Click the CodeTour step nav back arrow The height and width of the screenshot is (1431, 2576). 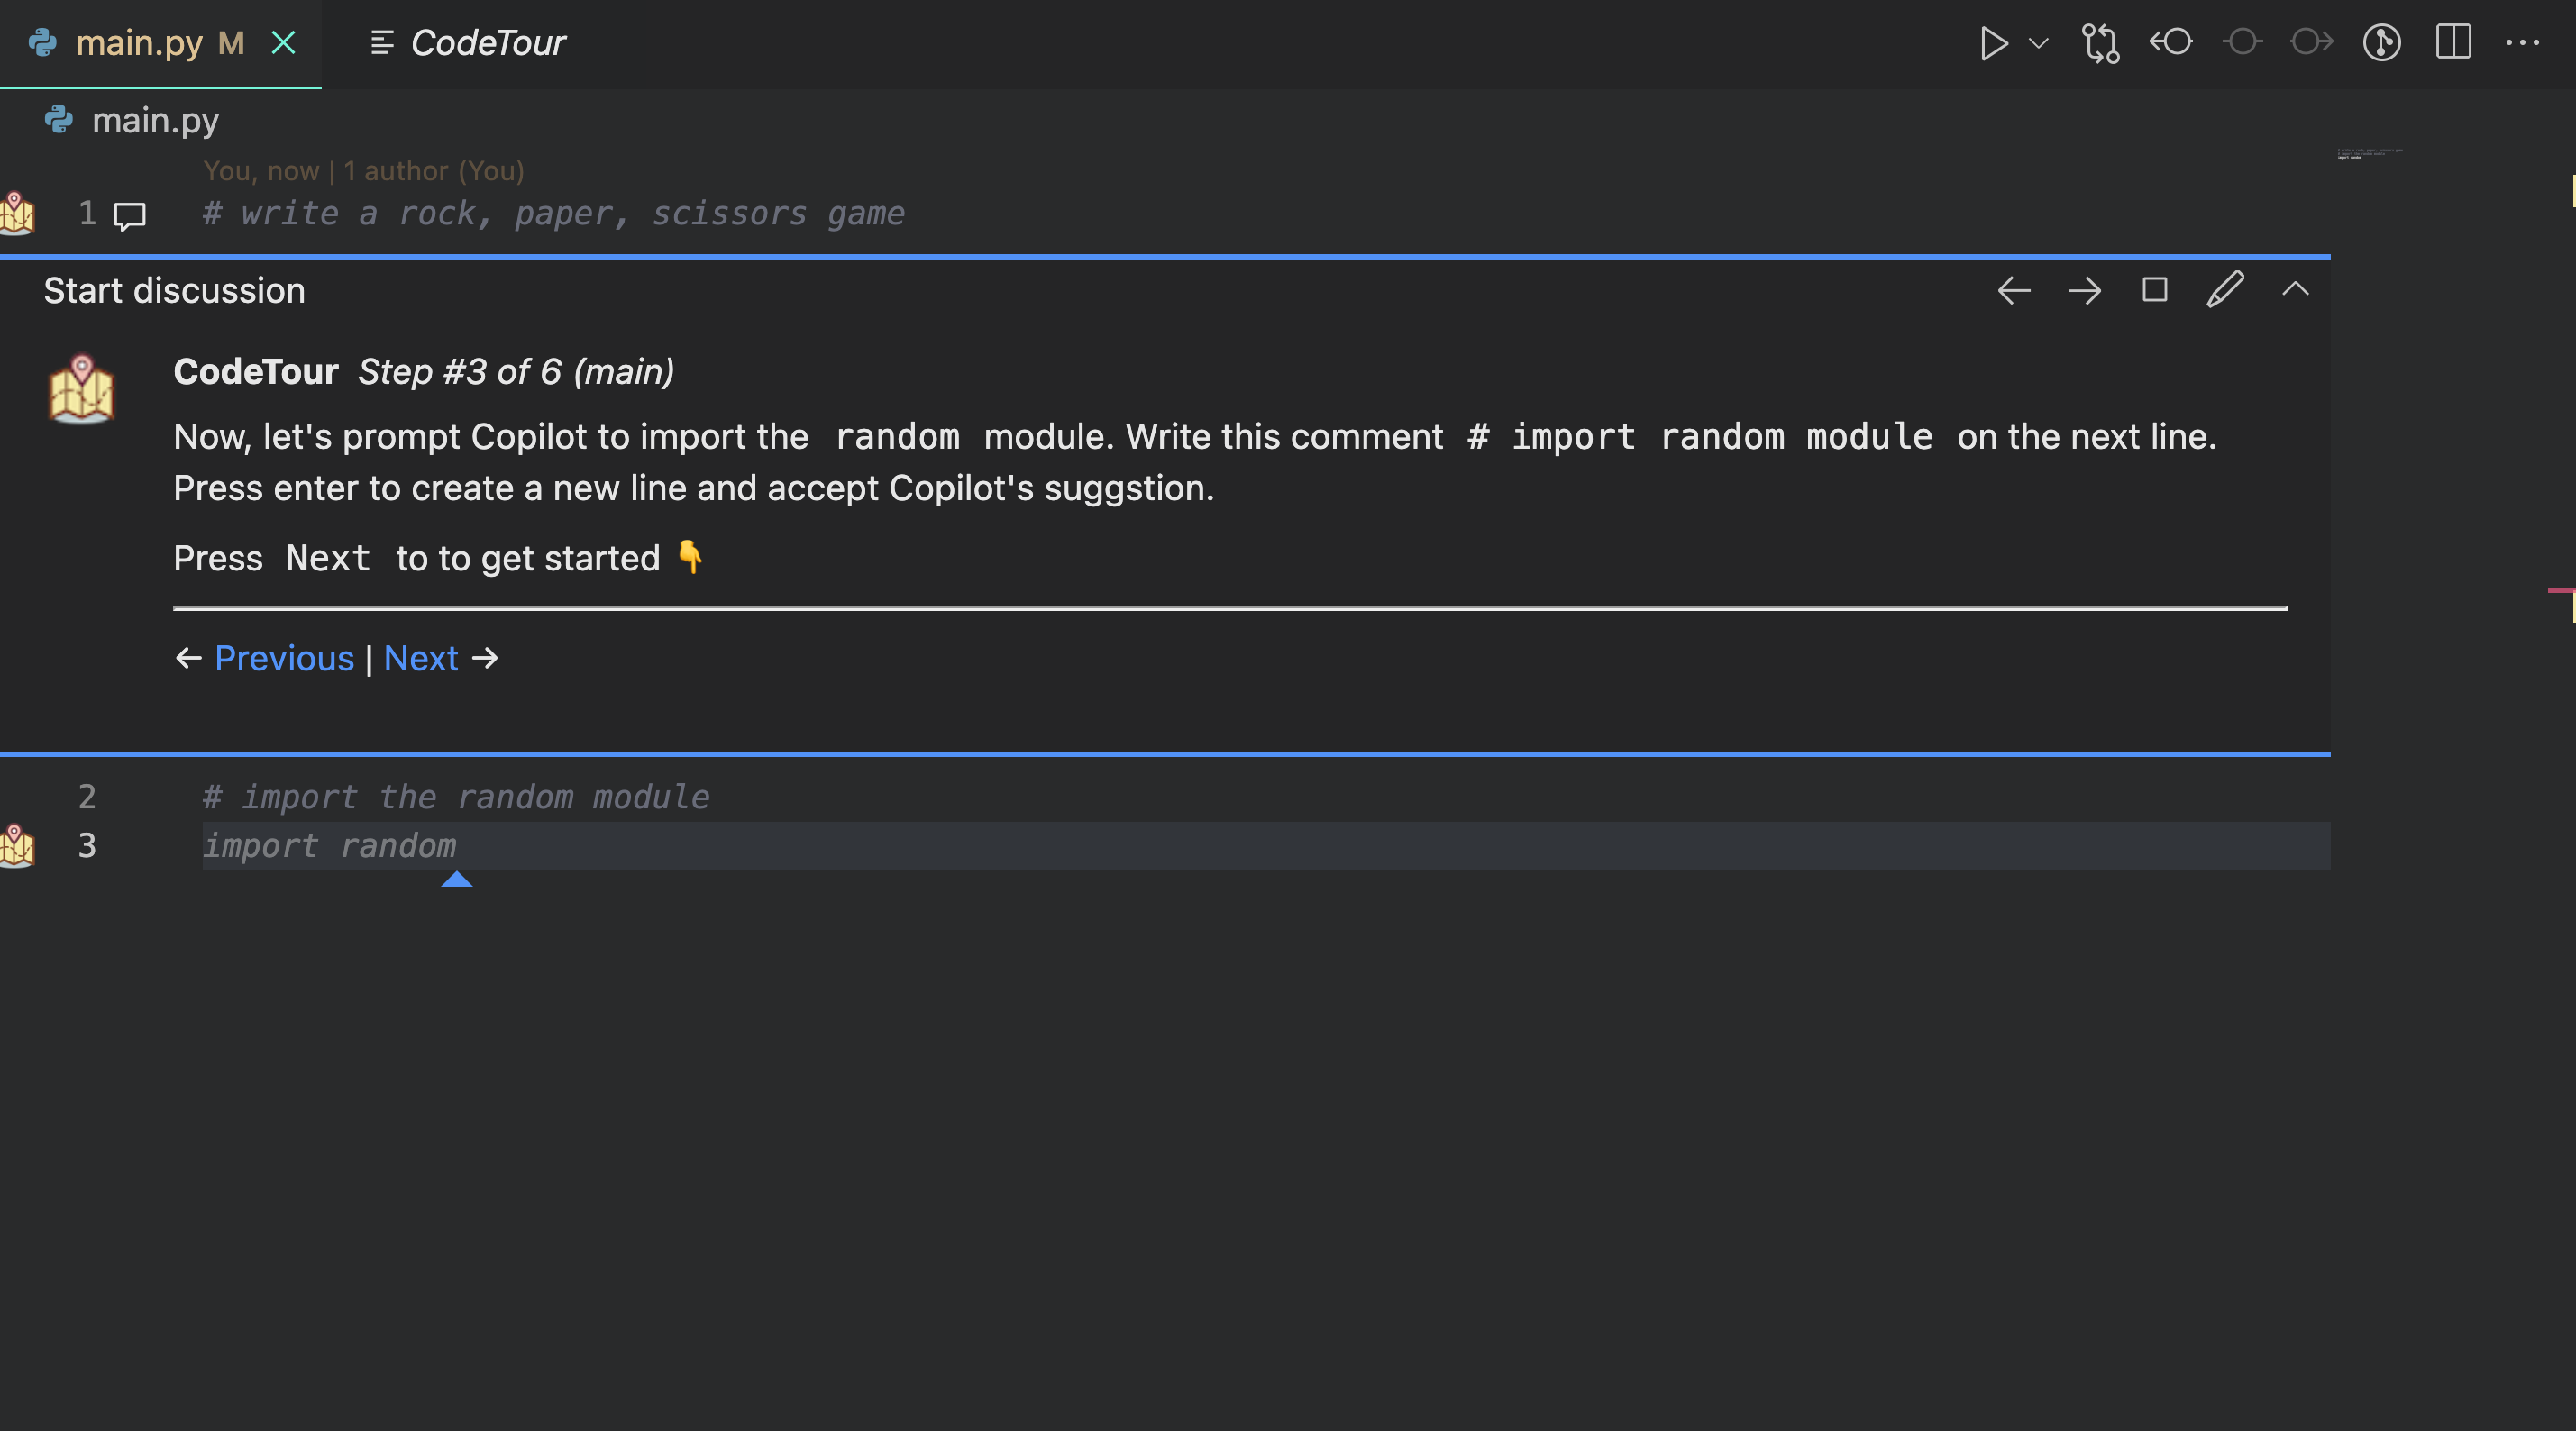[2012, 291]
